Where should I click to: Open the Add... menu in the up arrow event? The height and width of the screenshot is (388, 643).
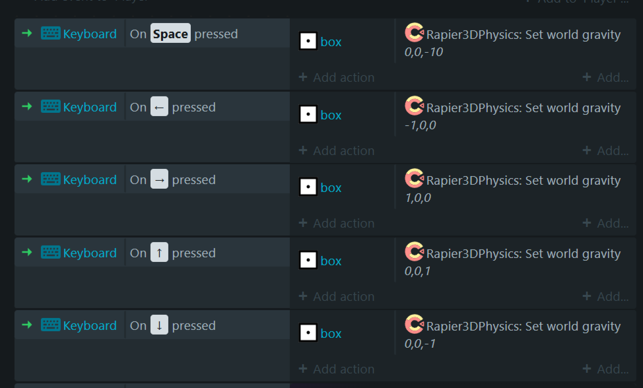coord(605,296)
